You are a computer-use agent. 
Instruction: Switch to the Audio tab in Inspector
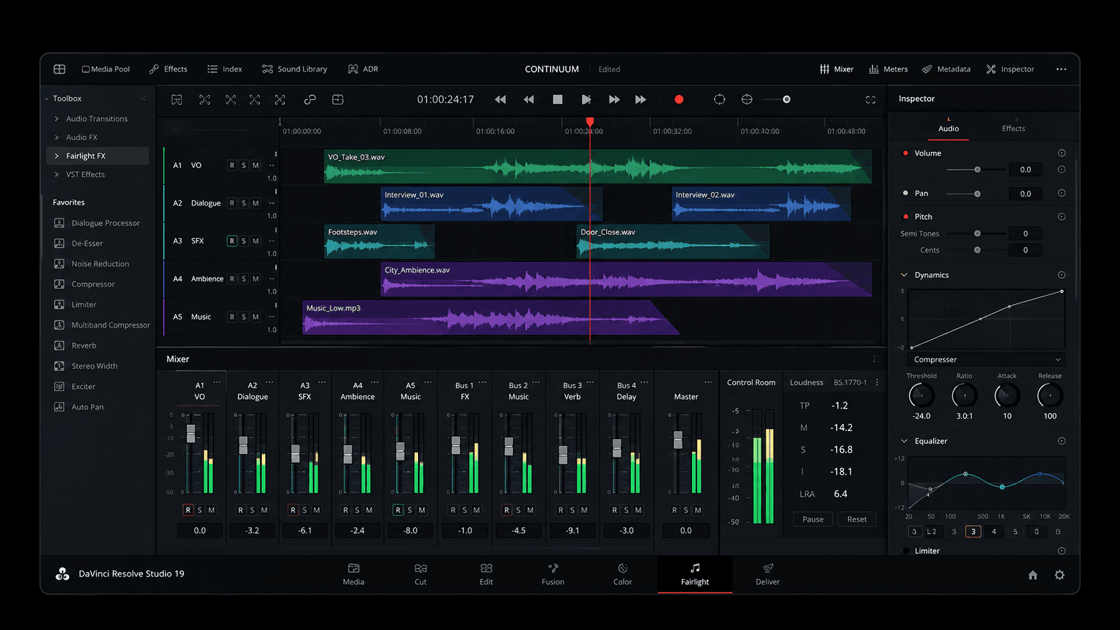[x=949, y=129]
